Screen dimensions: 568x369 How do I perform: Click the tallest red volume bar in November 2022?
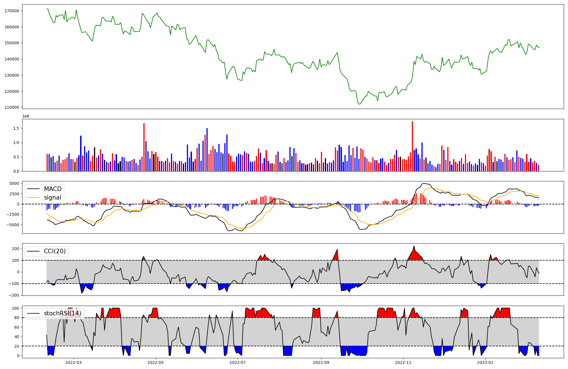click(x=412, y=146)
